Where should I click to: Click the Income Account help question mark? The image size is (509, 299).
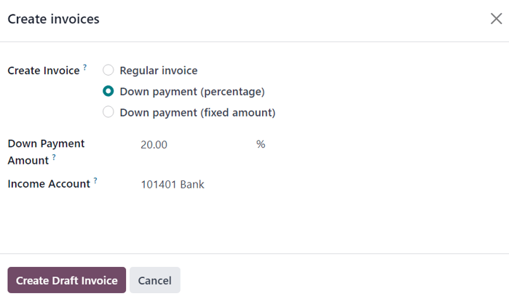[95, 180]
